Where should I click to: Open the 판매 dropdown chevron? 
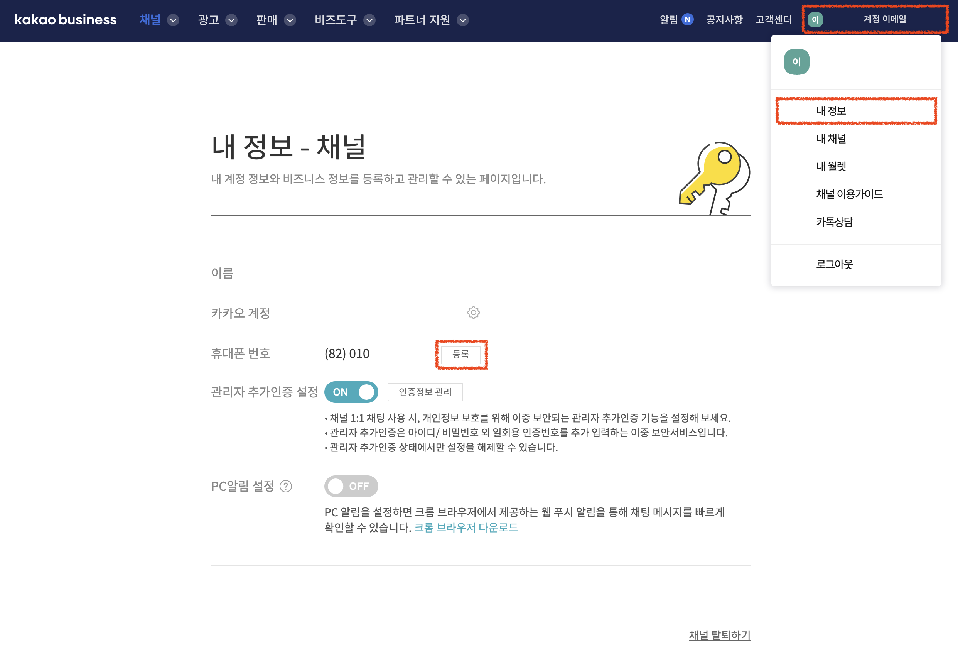(x=290, y=20)
